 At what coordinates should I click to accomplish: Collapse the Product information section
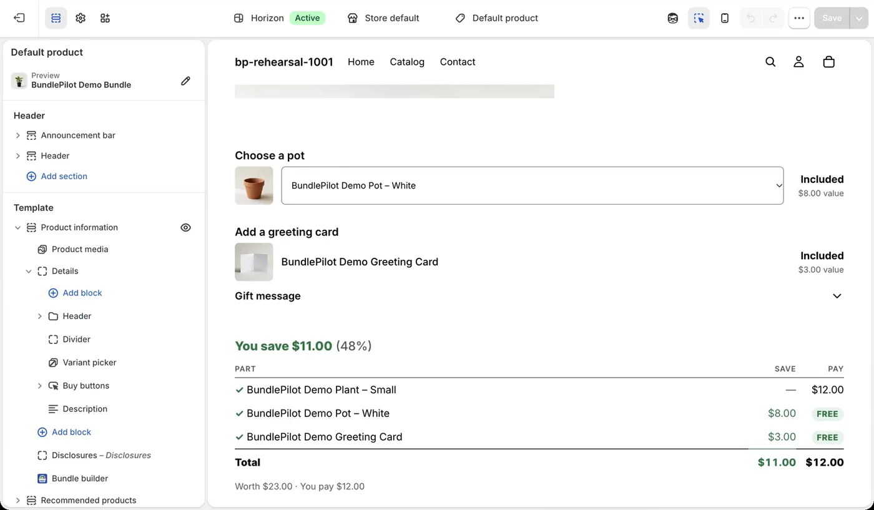coord(17,228)
